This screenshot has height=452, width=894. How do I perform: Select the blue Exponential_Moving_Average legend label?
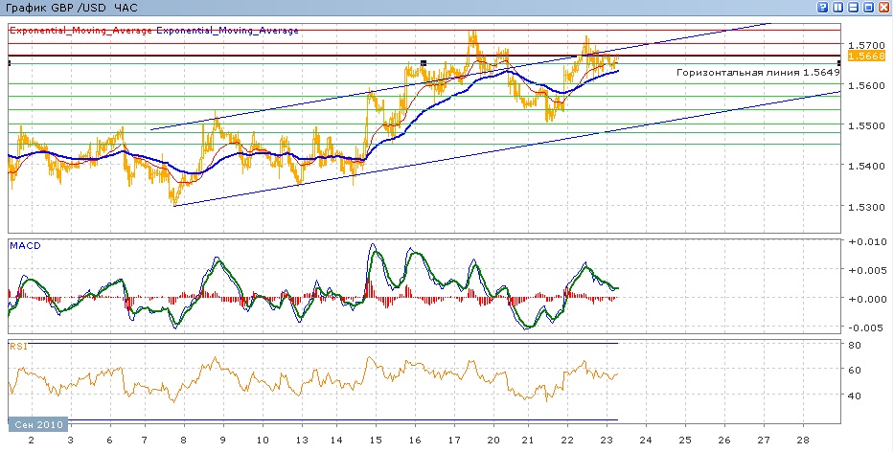(228, 31)
